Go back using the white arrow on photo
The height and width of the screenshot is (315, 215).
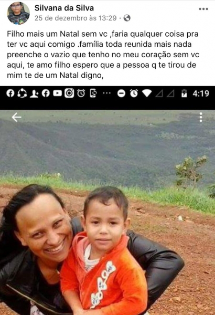16,117
